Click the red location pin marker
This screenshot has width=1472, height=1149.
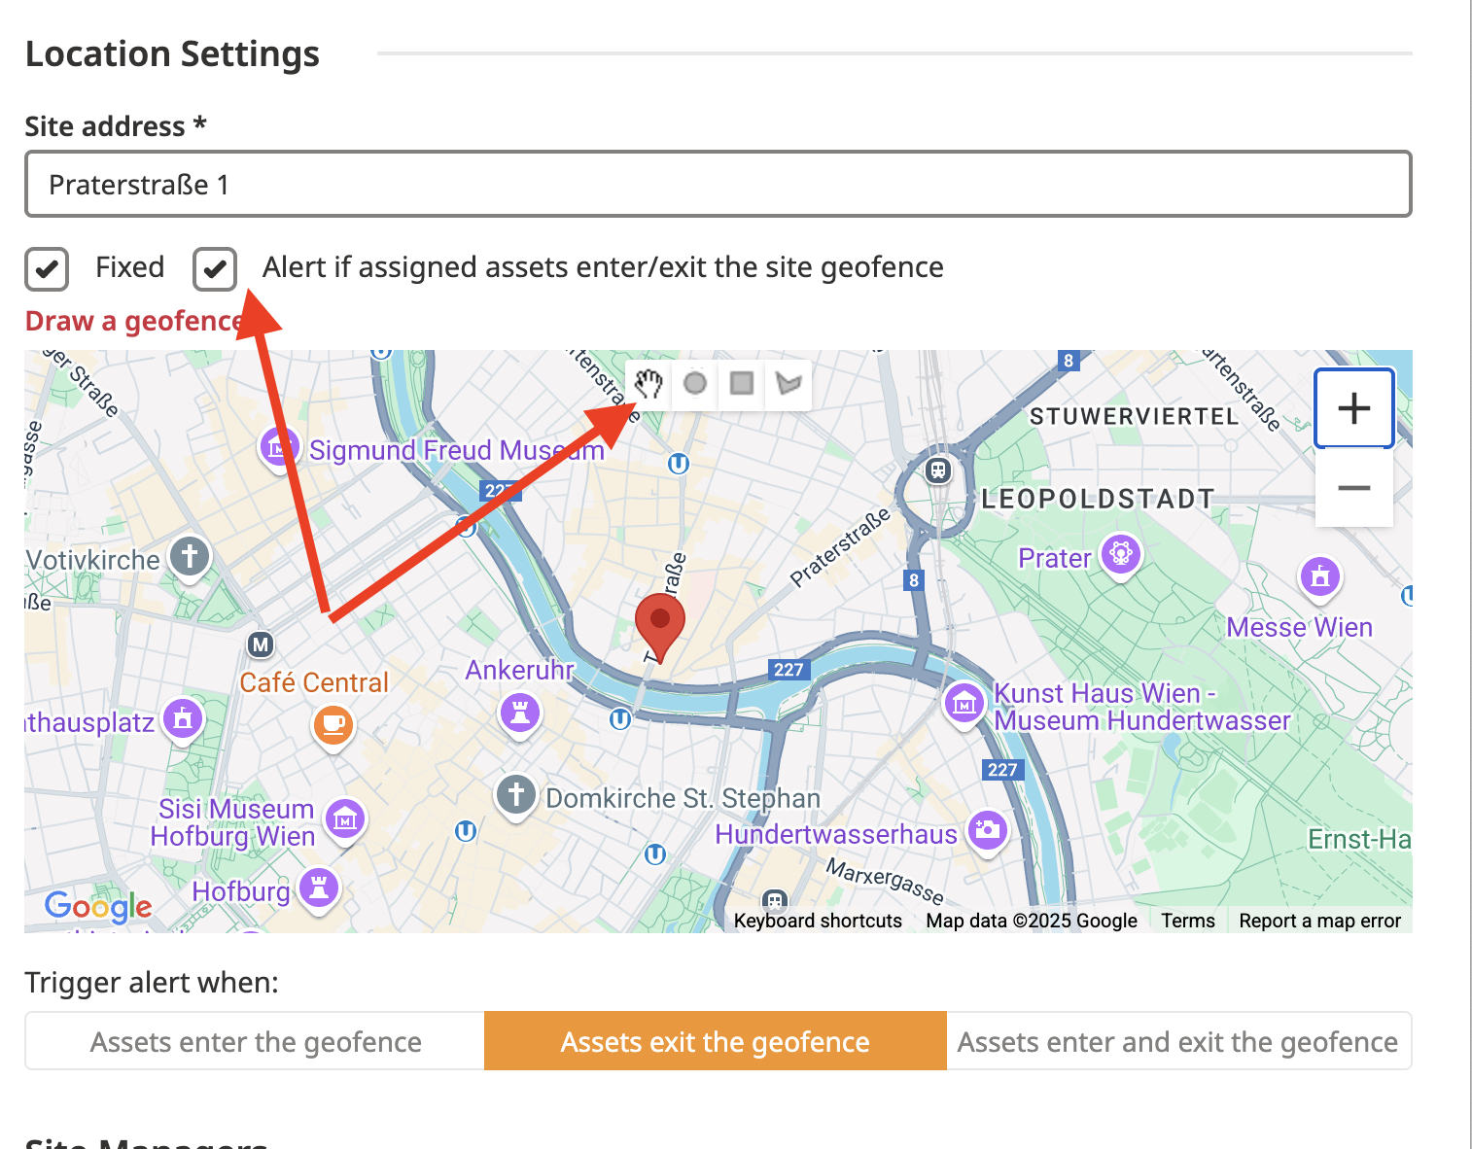tap(660, 622)
